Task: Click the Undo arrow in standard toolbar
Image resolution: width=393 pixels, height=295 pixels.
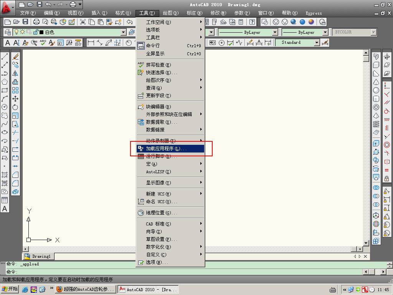Action: click(130, 22)
